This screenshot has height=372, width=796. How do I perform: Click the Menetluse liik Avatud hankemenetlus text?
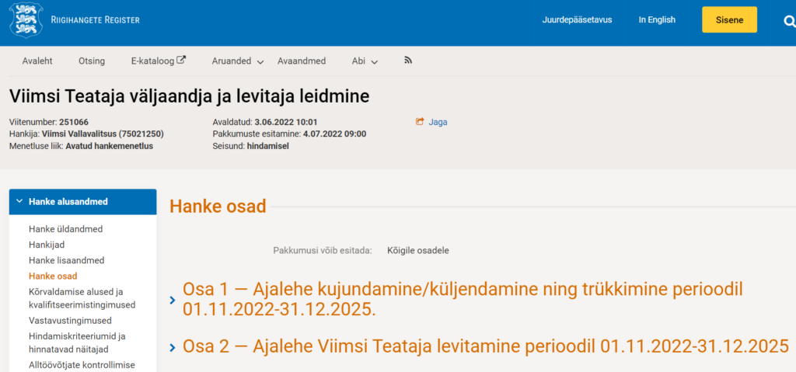(x=109, y=146)
